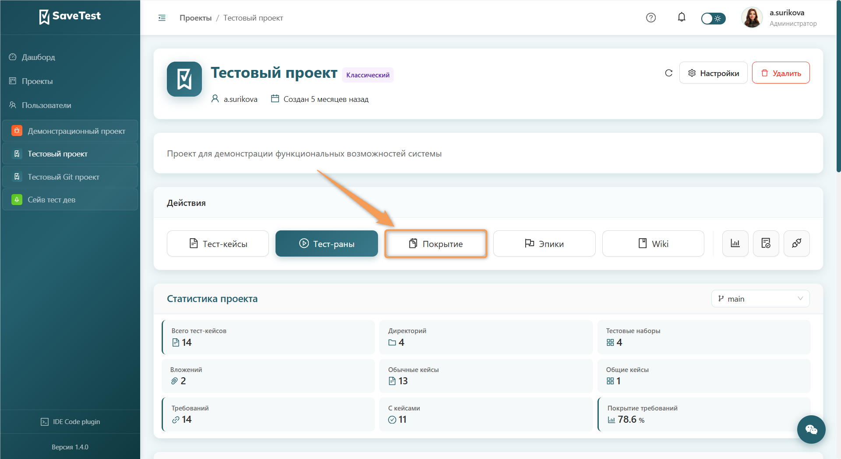Click the a.surikova user avatar

(752, 18)
